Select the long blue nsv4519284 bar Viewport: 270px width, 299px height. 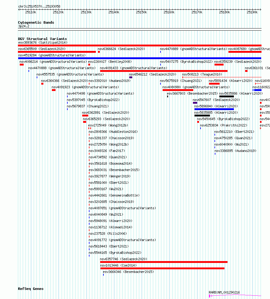[x=140, y=58]
